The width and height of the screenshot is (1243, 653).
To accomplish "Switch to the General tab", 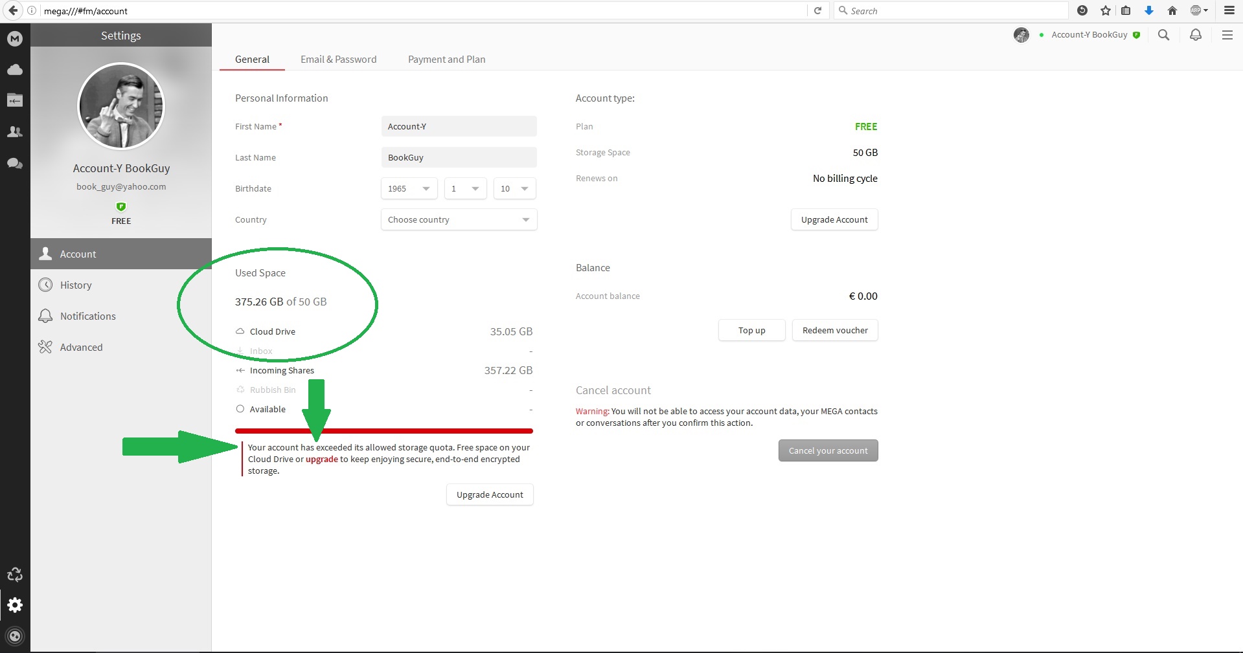I will click(x=252, y=59).
